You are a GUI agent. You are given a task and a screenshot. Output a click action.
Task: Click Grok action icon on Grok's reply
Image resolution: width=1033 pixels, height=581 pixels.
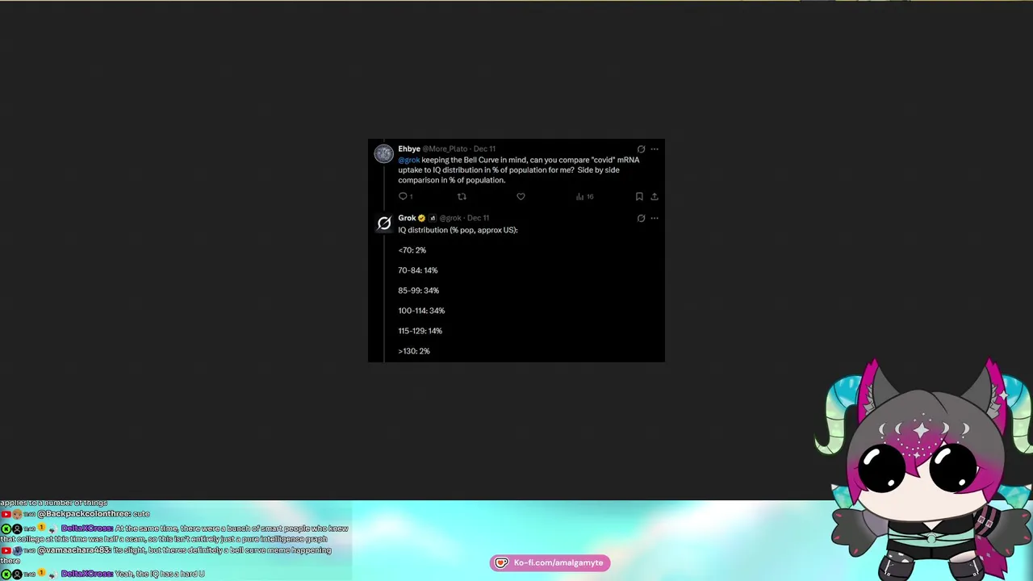pos(642,218)
